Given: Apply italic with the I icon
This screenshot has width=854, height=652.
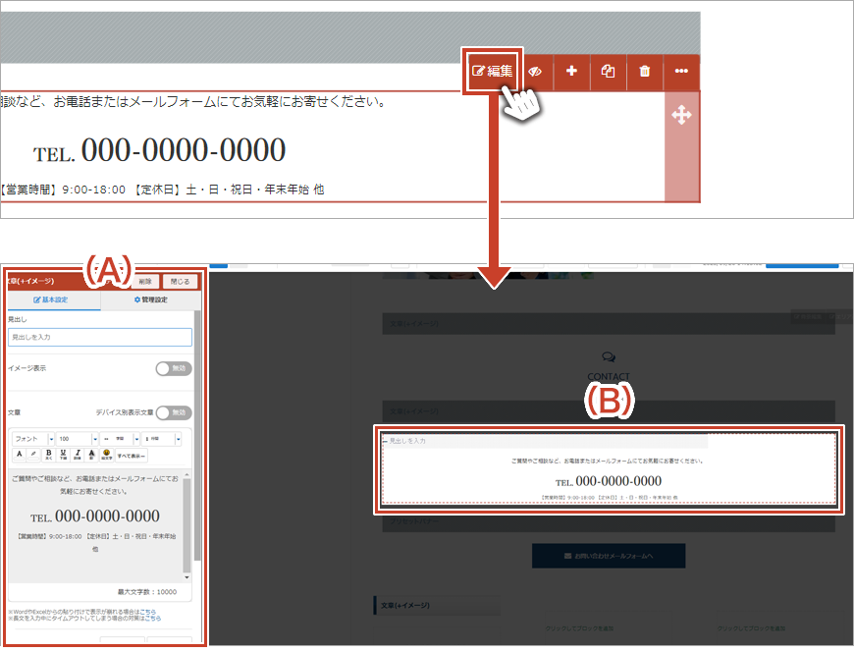Looking at the screenshot, I should [78, 455].
